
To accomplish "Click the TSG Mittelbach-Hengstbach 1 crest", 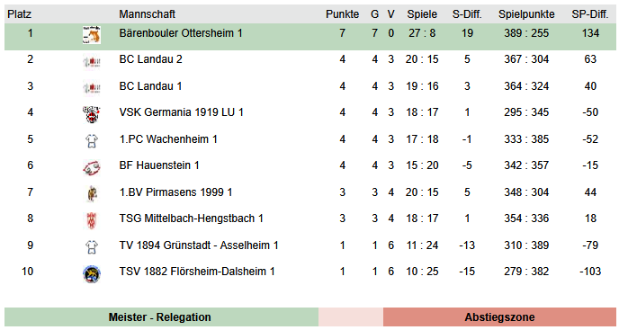I will point(92,220).
